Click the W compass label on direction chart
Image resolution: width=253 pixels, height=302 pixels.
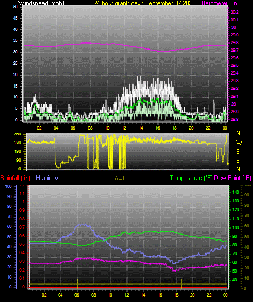coord(239,143)
